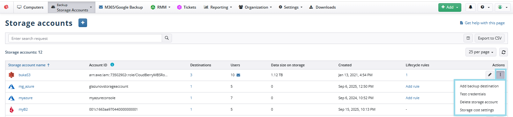The height and width of the screenshot is (117, 513).
Task: Open myazure destinations count
Action: click(191, 98)
